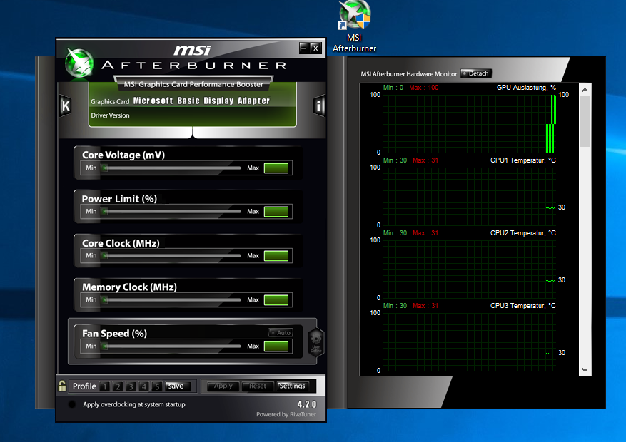Click the Core Voltage slider track
This screenshot has height=442, width=626.
coord(172,168)
